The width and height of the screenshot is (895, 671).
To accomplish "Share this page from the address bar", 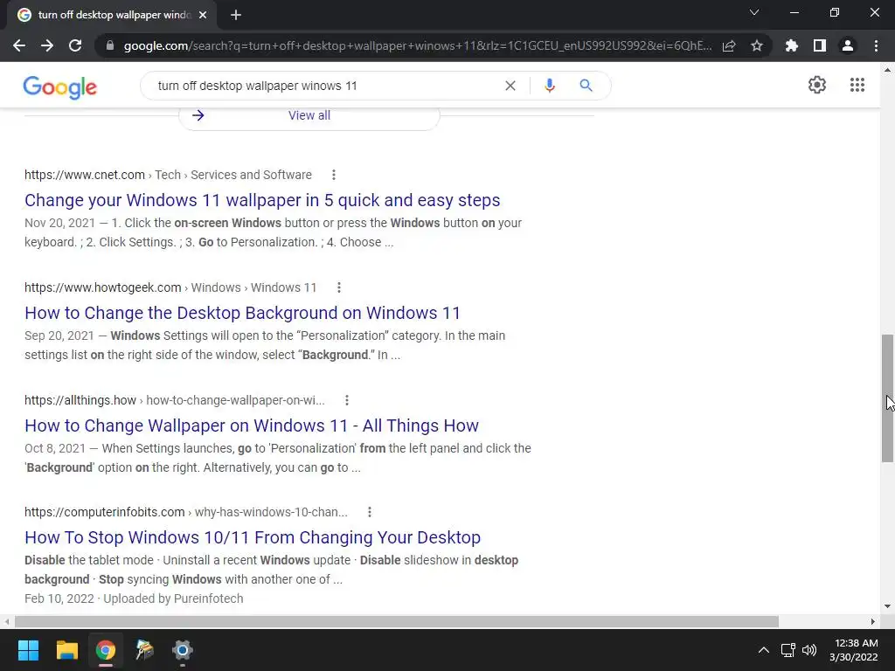I will coord(729,45).
